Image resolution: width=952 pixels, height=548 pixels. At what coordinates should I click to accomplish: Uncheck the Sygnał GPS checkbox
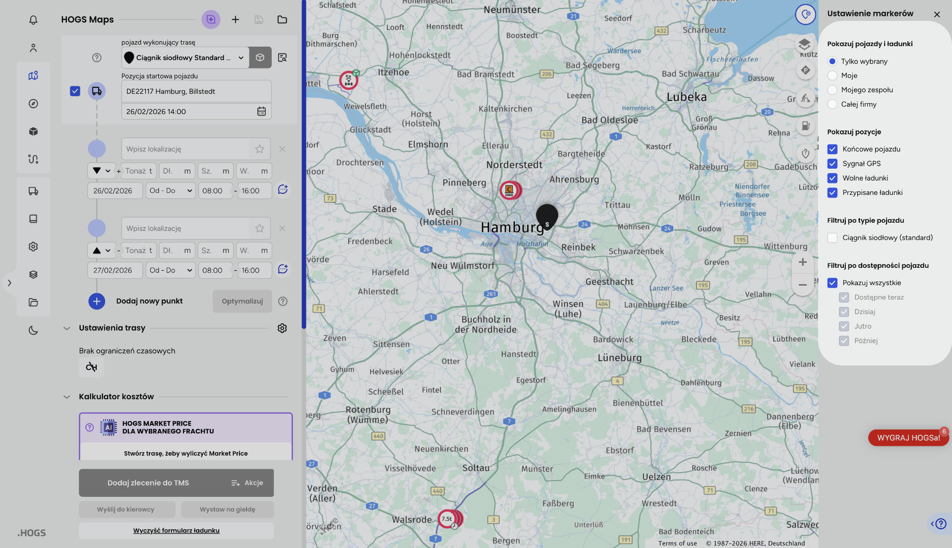tap(833, 164)
